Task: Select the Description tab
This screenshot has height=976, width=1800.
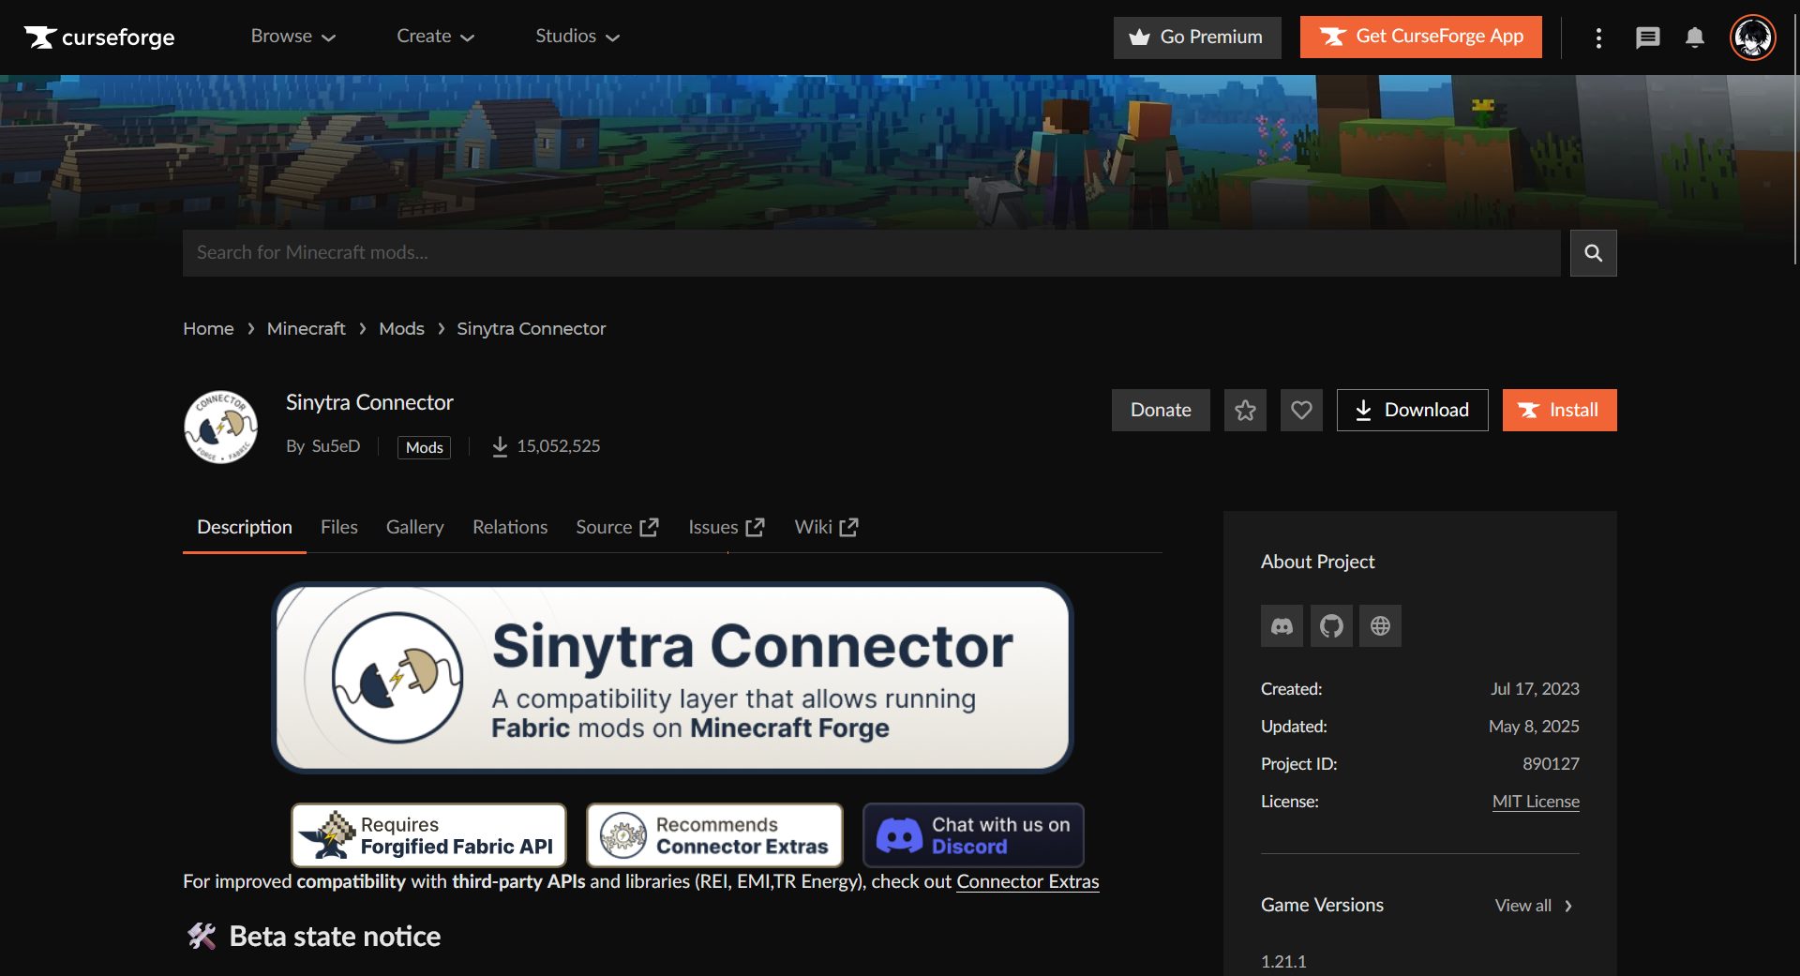Action: pyautogui.click(x=245, y=528)
